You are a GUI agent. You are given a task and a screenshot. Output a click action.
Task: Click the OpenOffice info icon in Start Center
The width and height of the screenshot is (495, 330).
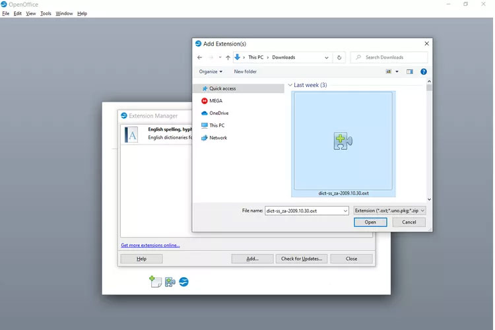(x=183, y=282)
